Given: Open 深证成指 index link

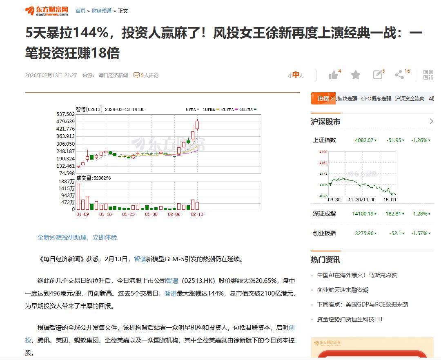Looking at the screenshot, I should (325, 213).
